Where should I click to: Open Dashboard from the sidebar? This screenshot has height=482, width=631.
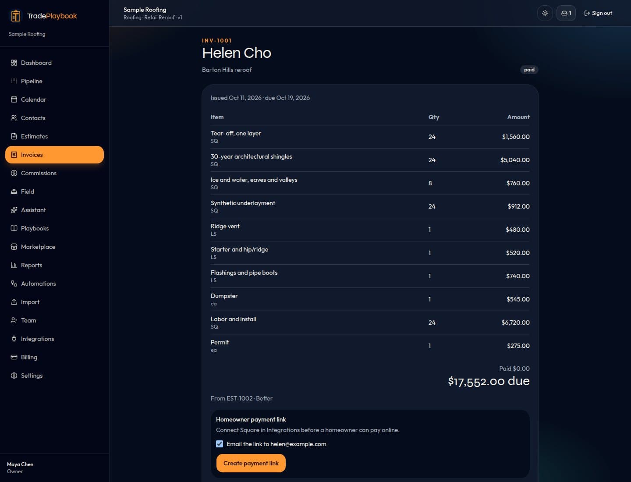[54, 63]
